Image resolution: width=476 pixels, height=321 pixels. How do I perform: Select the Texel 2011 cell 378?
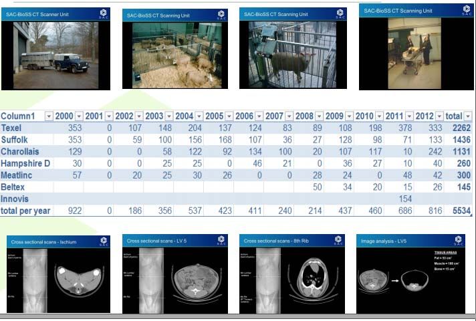tap(405, 128)
